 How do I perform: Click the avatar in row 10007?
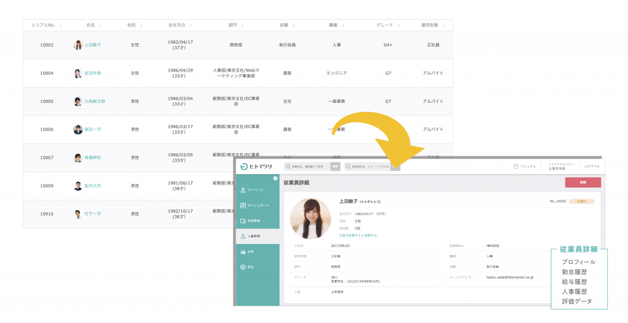click(78, 158)
